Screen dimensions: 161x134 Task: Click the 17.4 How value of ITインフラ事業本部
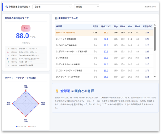coord(130,39)
